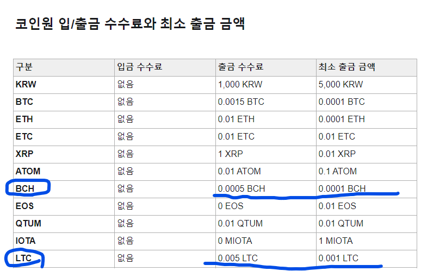Click the LTC row label
Screen dimensions: 421x271
tap(23, 258)
